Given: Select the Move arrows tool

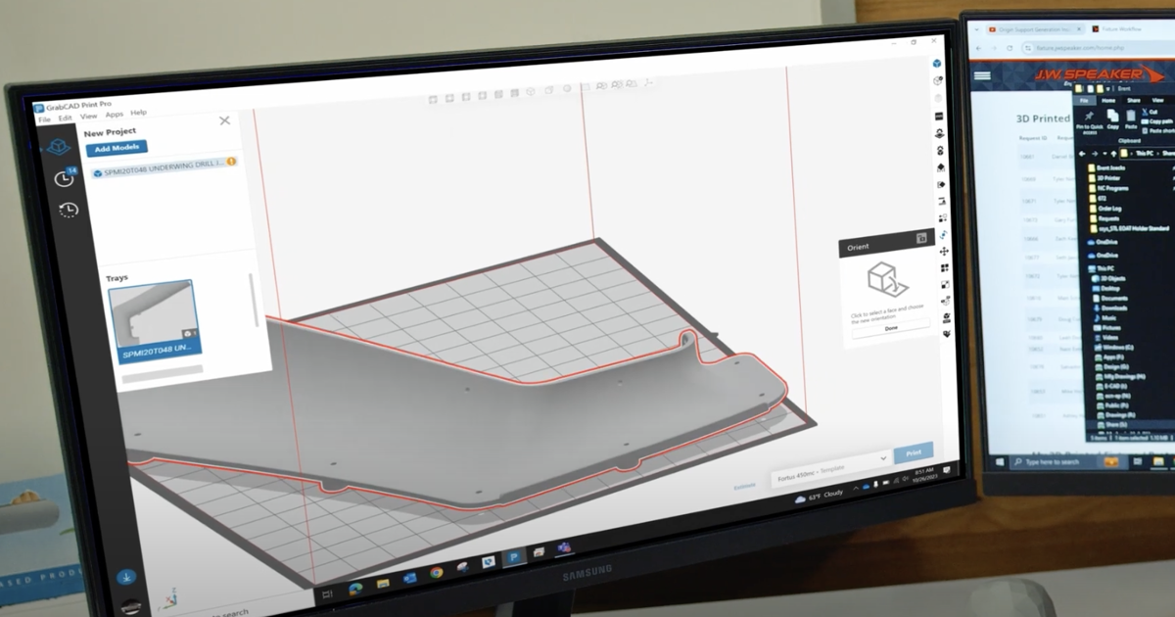Looking at the screenshot, I should pos(945,251).
